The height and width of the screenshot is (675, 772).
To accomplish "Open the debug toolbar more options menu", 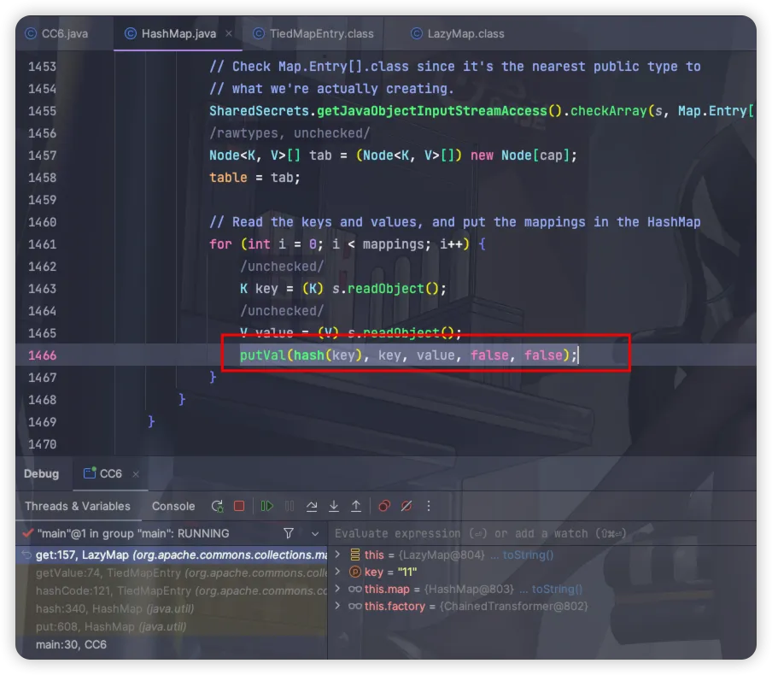I will 429,506.
